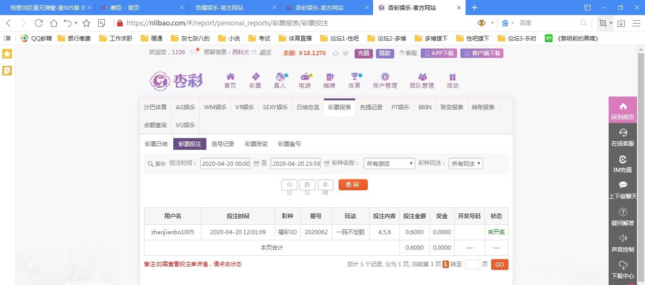Viewport: 645px width, 285px height.
Task: Open the 首页 home icon in site navigation
Action: [x=230, y=77]
